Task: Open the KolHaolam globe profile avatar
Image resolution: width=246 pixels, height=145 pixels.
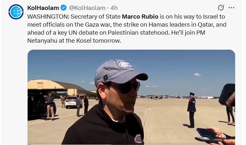Action: click(x=16, y=12)
